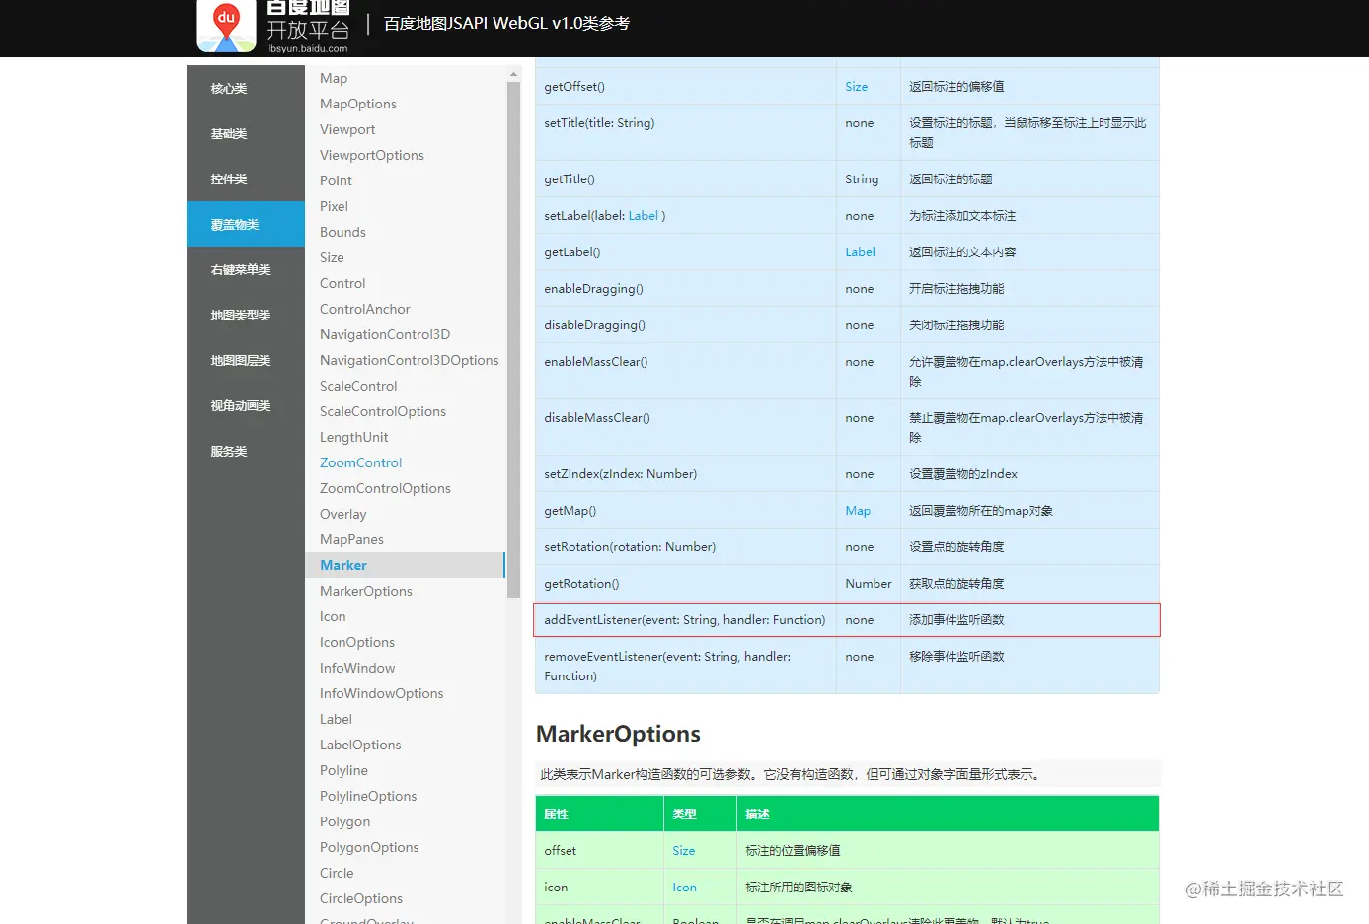Click the setZIndex(zIndex: Number) cell

click(685, 474)
